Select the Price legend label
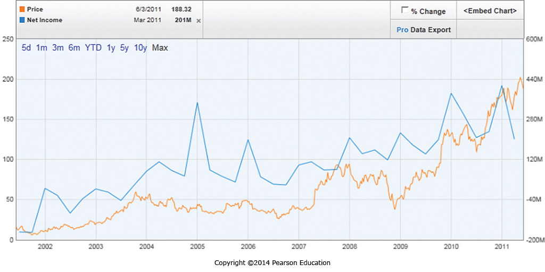 (35, 10)
